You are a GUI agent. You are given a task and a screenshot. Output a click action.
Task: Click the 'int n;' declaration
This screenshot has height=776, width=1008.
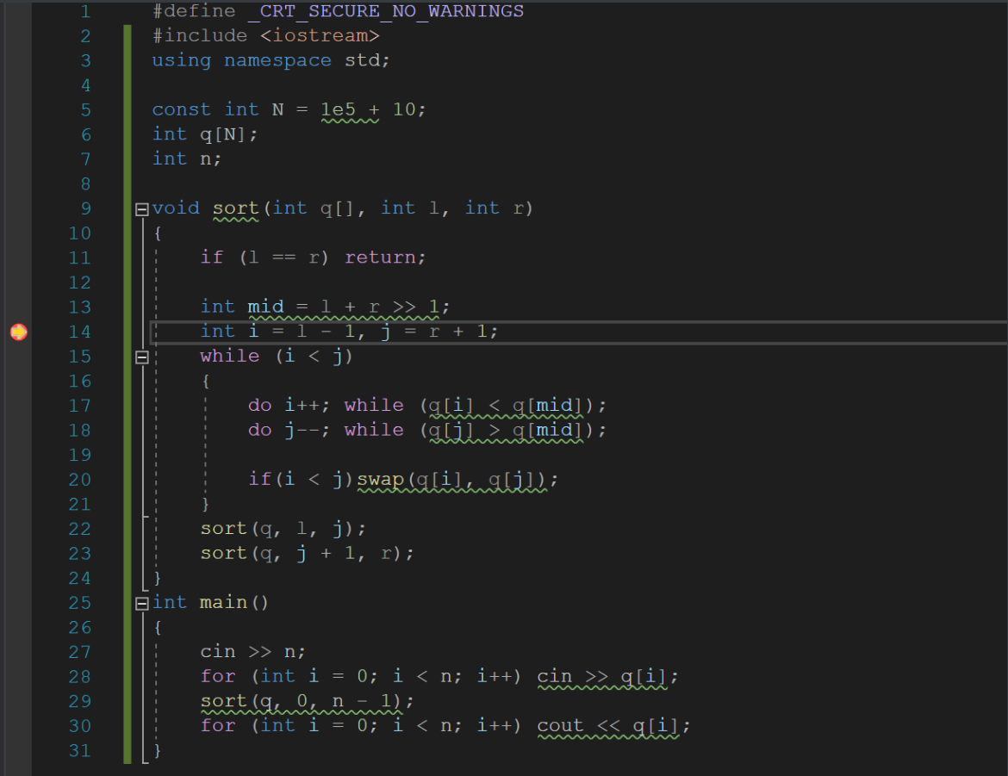point(187,158)
